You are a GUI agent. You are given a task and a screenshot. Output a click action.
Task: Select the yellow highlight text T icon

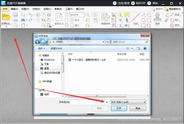click(120, 15)
